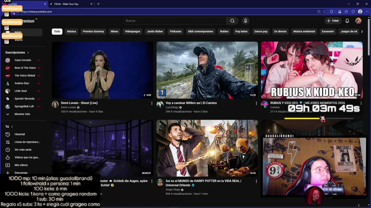This screenshot has width=371, height=208.
Task: Open the El Camino rain hiker thumbnail
Action: [x=207, y=70]
